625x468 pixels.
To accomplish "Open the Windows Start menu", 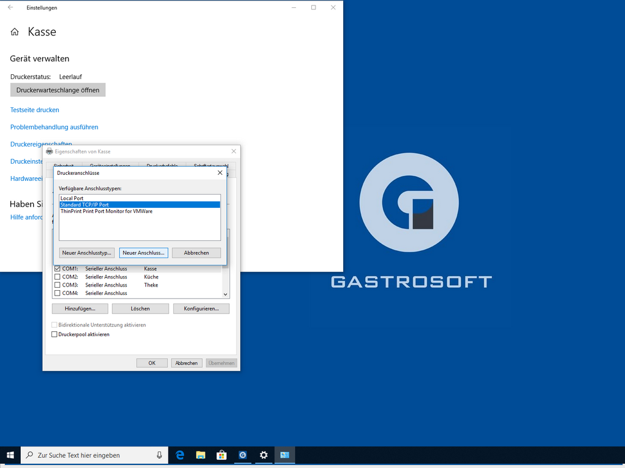I will 10,455.
